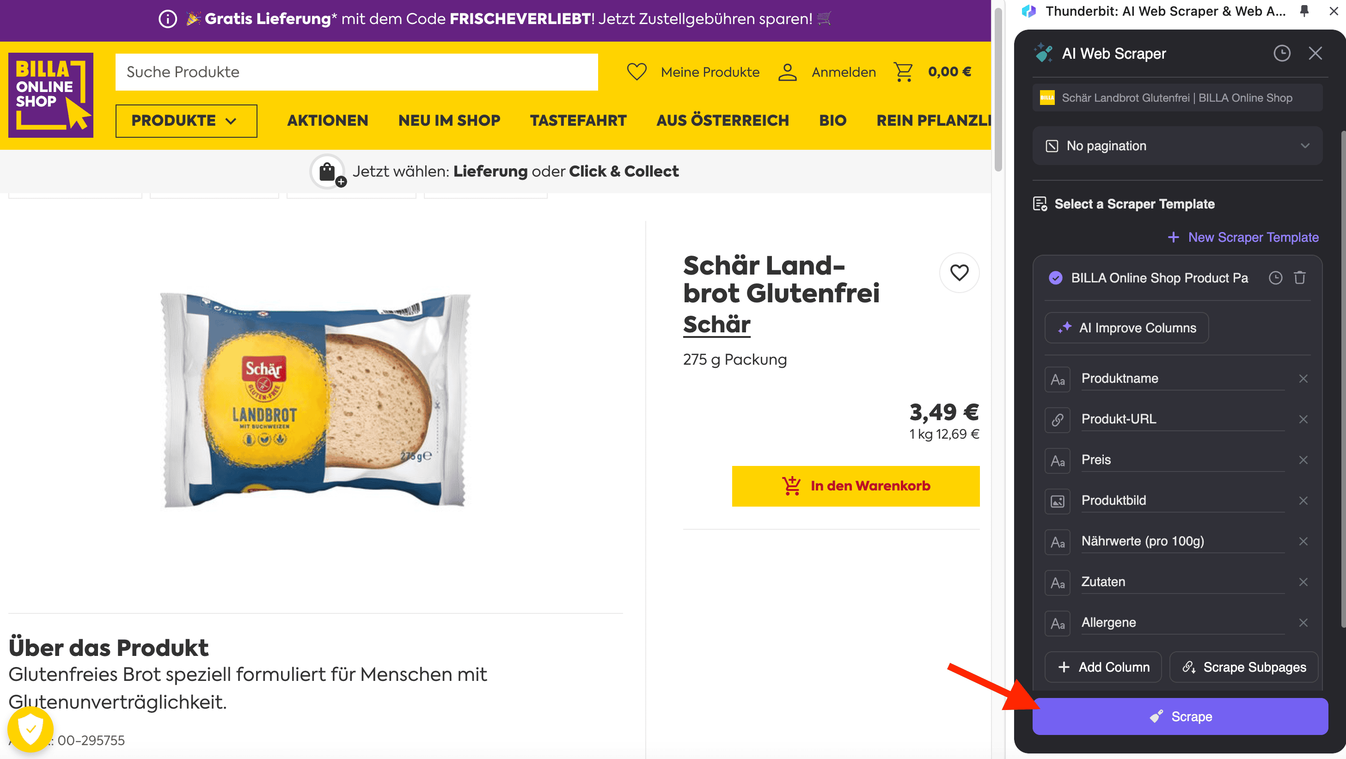The width and height of the screenshot is (1346, 759).
Task: Open scraper history clock icon
Action: point(1281,53)
